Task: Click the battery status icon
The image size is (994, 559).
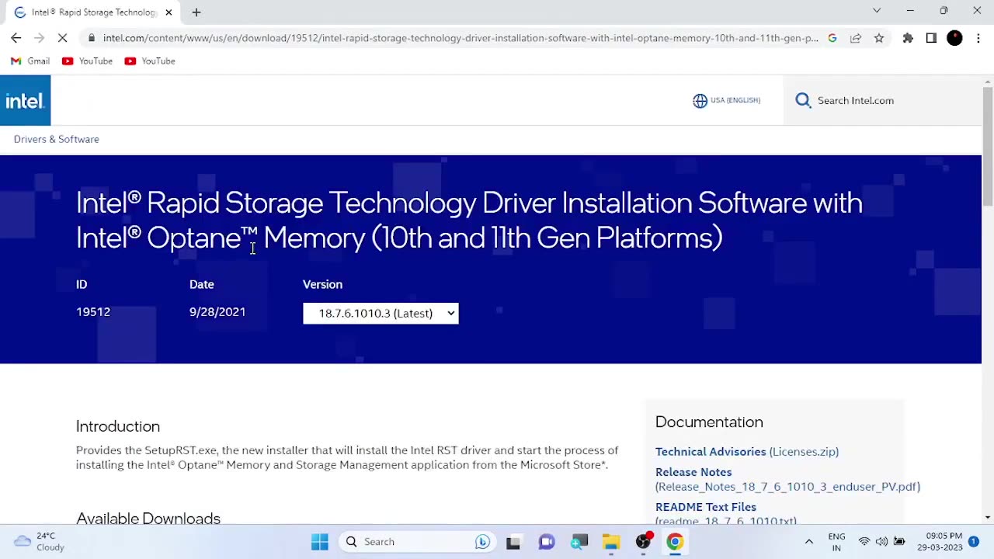Action: pyautogui.click(x=899, y=542)
